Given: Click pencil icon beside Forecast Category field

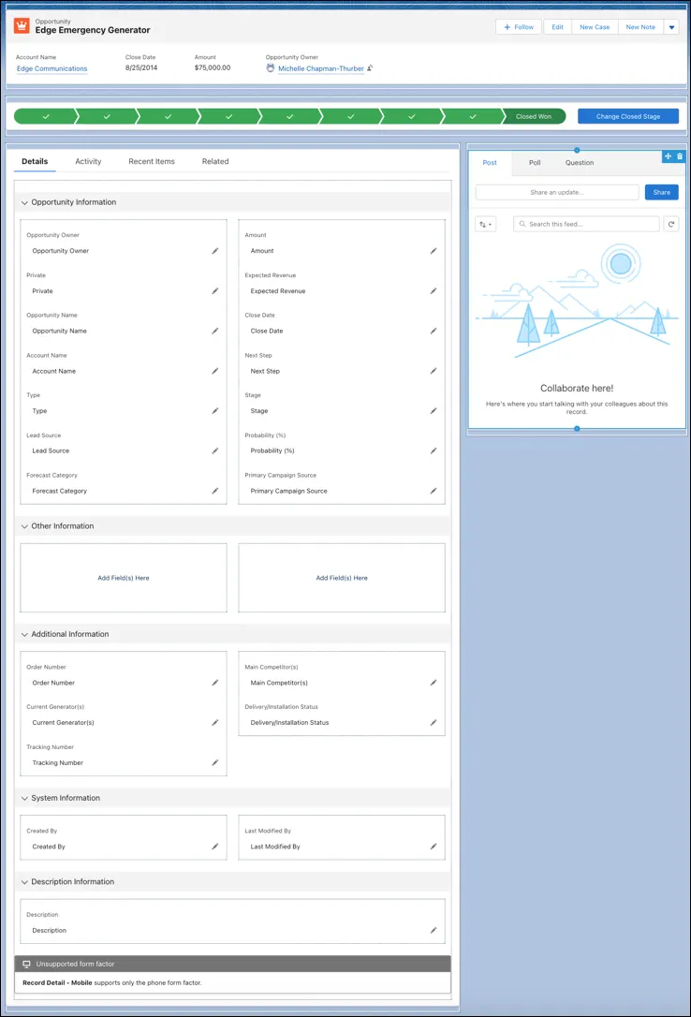Looking at the screenshot, I should click(215, 491).
